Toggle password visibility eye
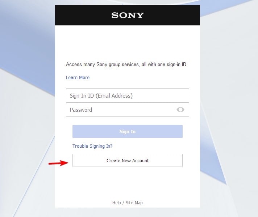The height and width of the screenshot is (217, 258). pos(180,110)
